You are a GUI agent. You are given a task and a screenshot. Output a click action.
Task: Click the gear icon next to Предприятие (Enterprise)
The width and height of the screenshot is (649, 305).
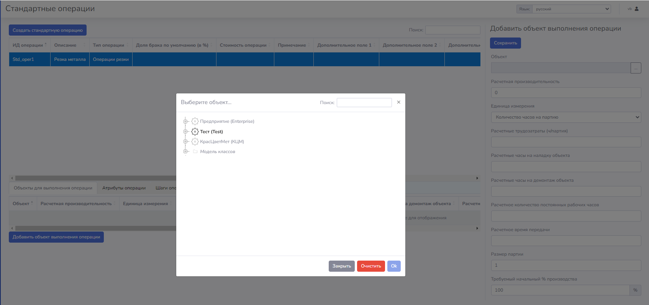click(x=195, y=121)
